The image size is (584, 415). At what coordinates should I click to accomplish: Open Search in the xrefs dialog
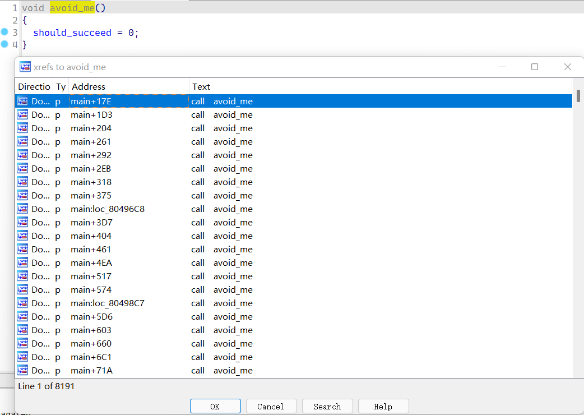327,407
